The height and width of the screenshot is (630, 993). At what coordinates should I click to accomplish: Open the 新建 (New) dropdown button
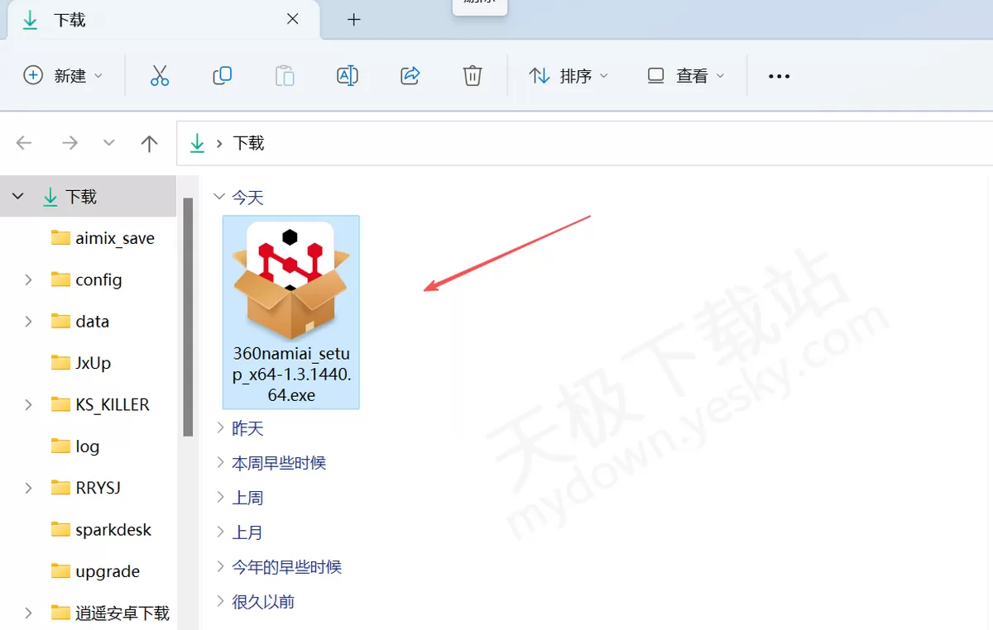[64, 76]
